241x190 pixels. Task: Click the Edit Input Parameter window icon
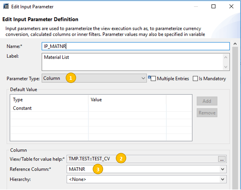pos(6,6)
